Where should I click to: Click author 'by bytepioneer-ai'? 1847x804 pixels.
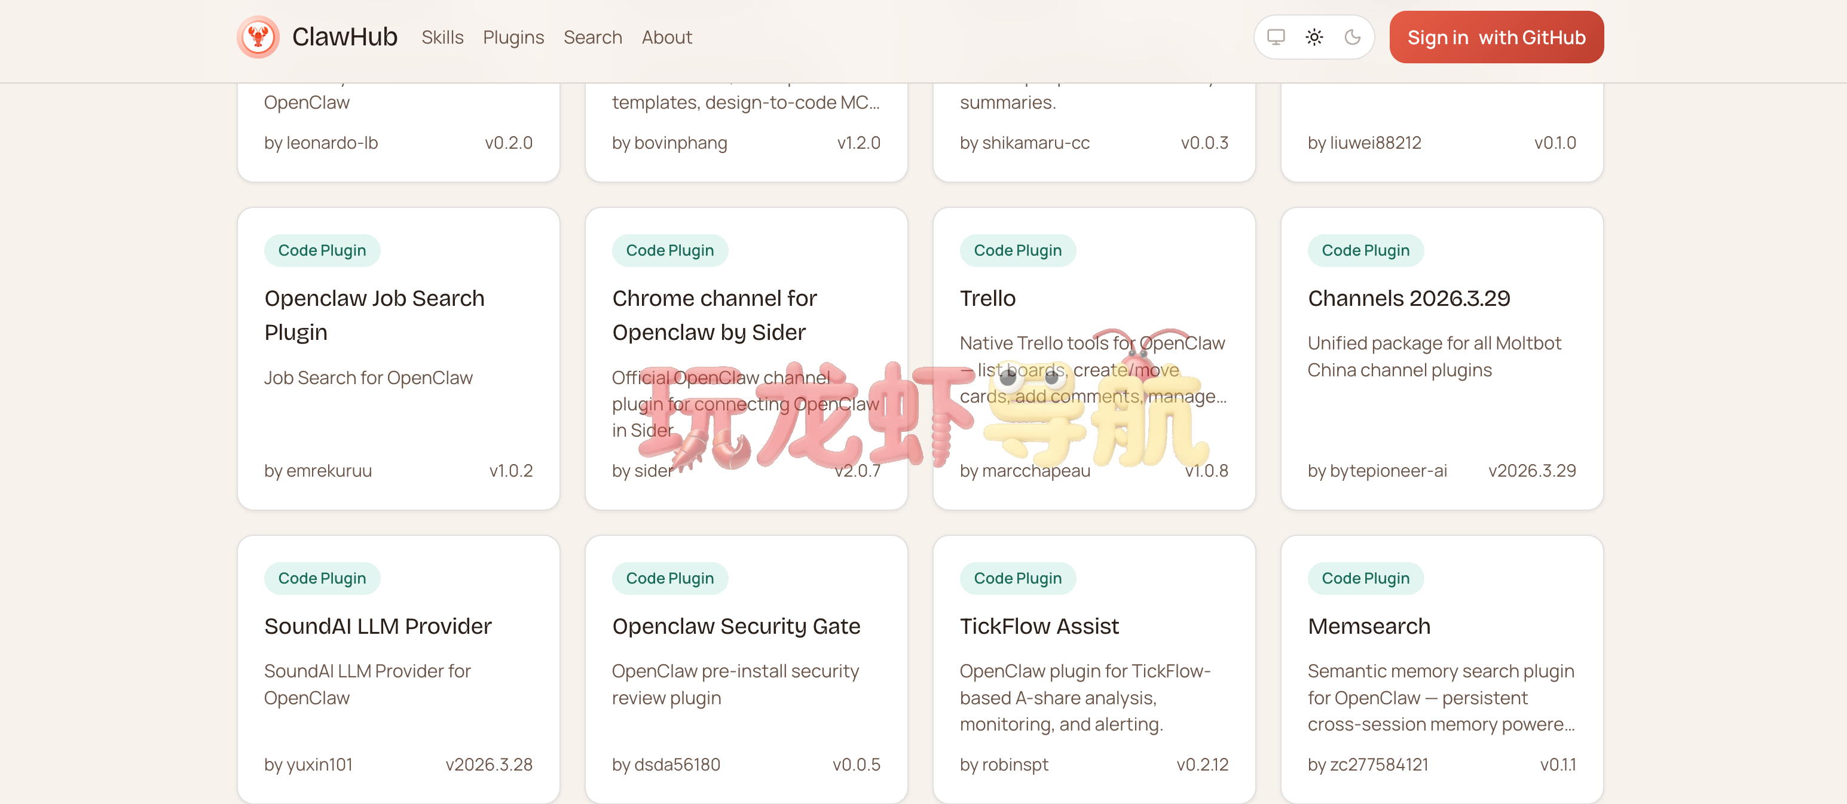[x=1377, y=471]
